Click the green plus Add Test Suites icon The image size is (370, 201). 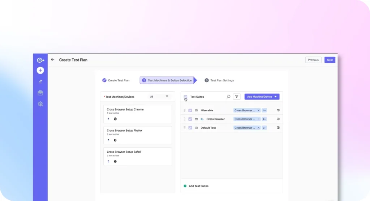(x=185, y=186)
